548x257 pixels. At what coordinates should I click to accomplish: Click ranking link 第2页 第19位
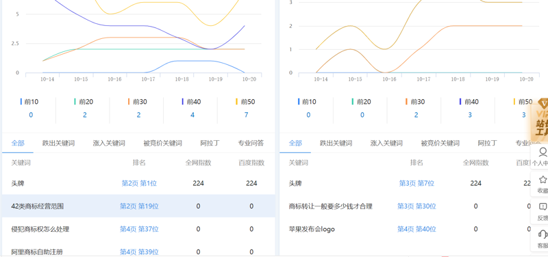pyautogui.click(x=139, y=206)
